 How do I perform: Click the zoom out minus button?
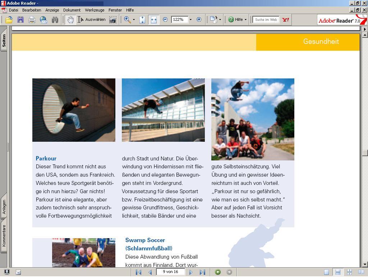tap(165, 19)
